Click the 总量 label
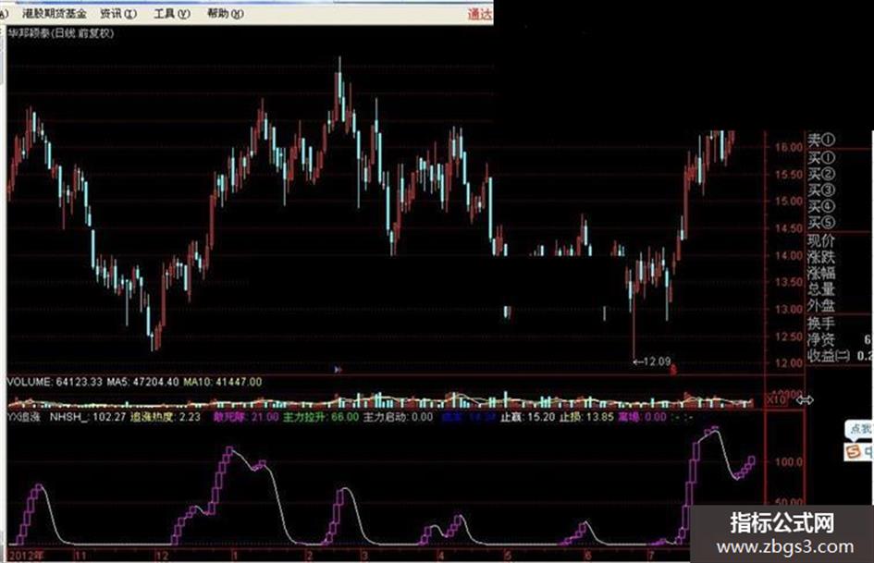This screenshot has height=563, width=874. [x=821, y=289]
